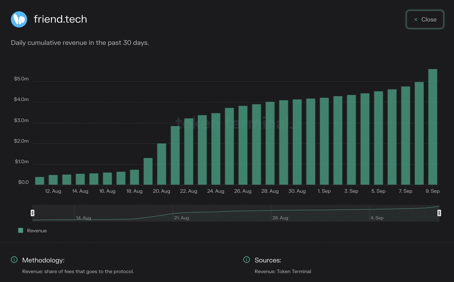Image resolution: width=454 pixels, height=282 pixels.
Task: Select the 9. Sep revenue bar
Action: coord(432,127)
